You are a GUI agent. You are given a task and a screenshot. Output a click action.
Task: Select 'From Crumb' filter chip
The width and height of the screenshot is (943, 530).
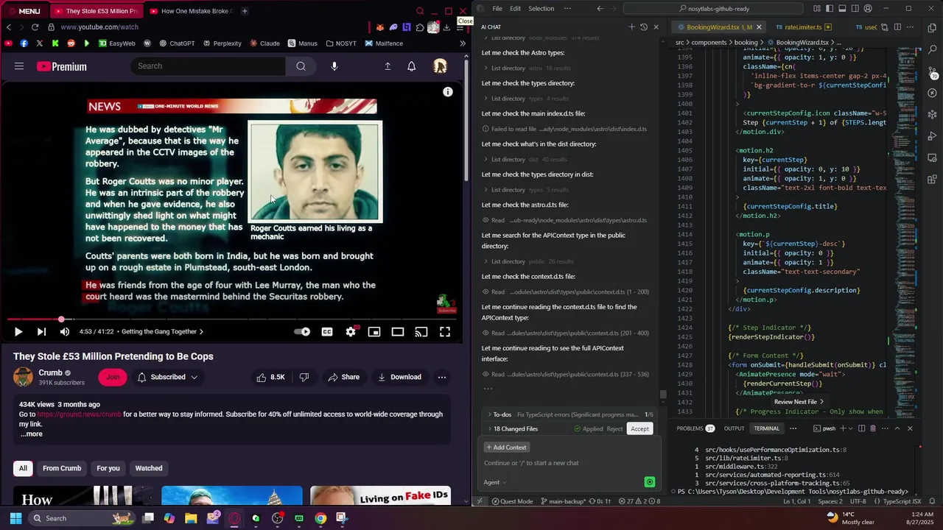[x=62, y=468]
